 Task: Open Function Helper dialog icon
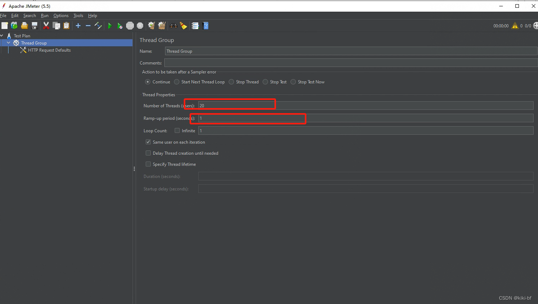pos(195,26)
